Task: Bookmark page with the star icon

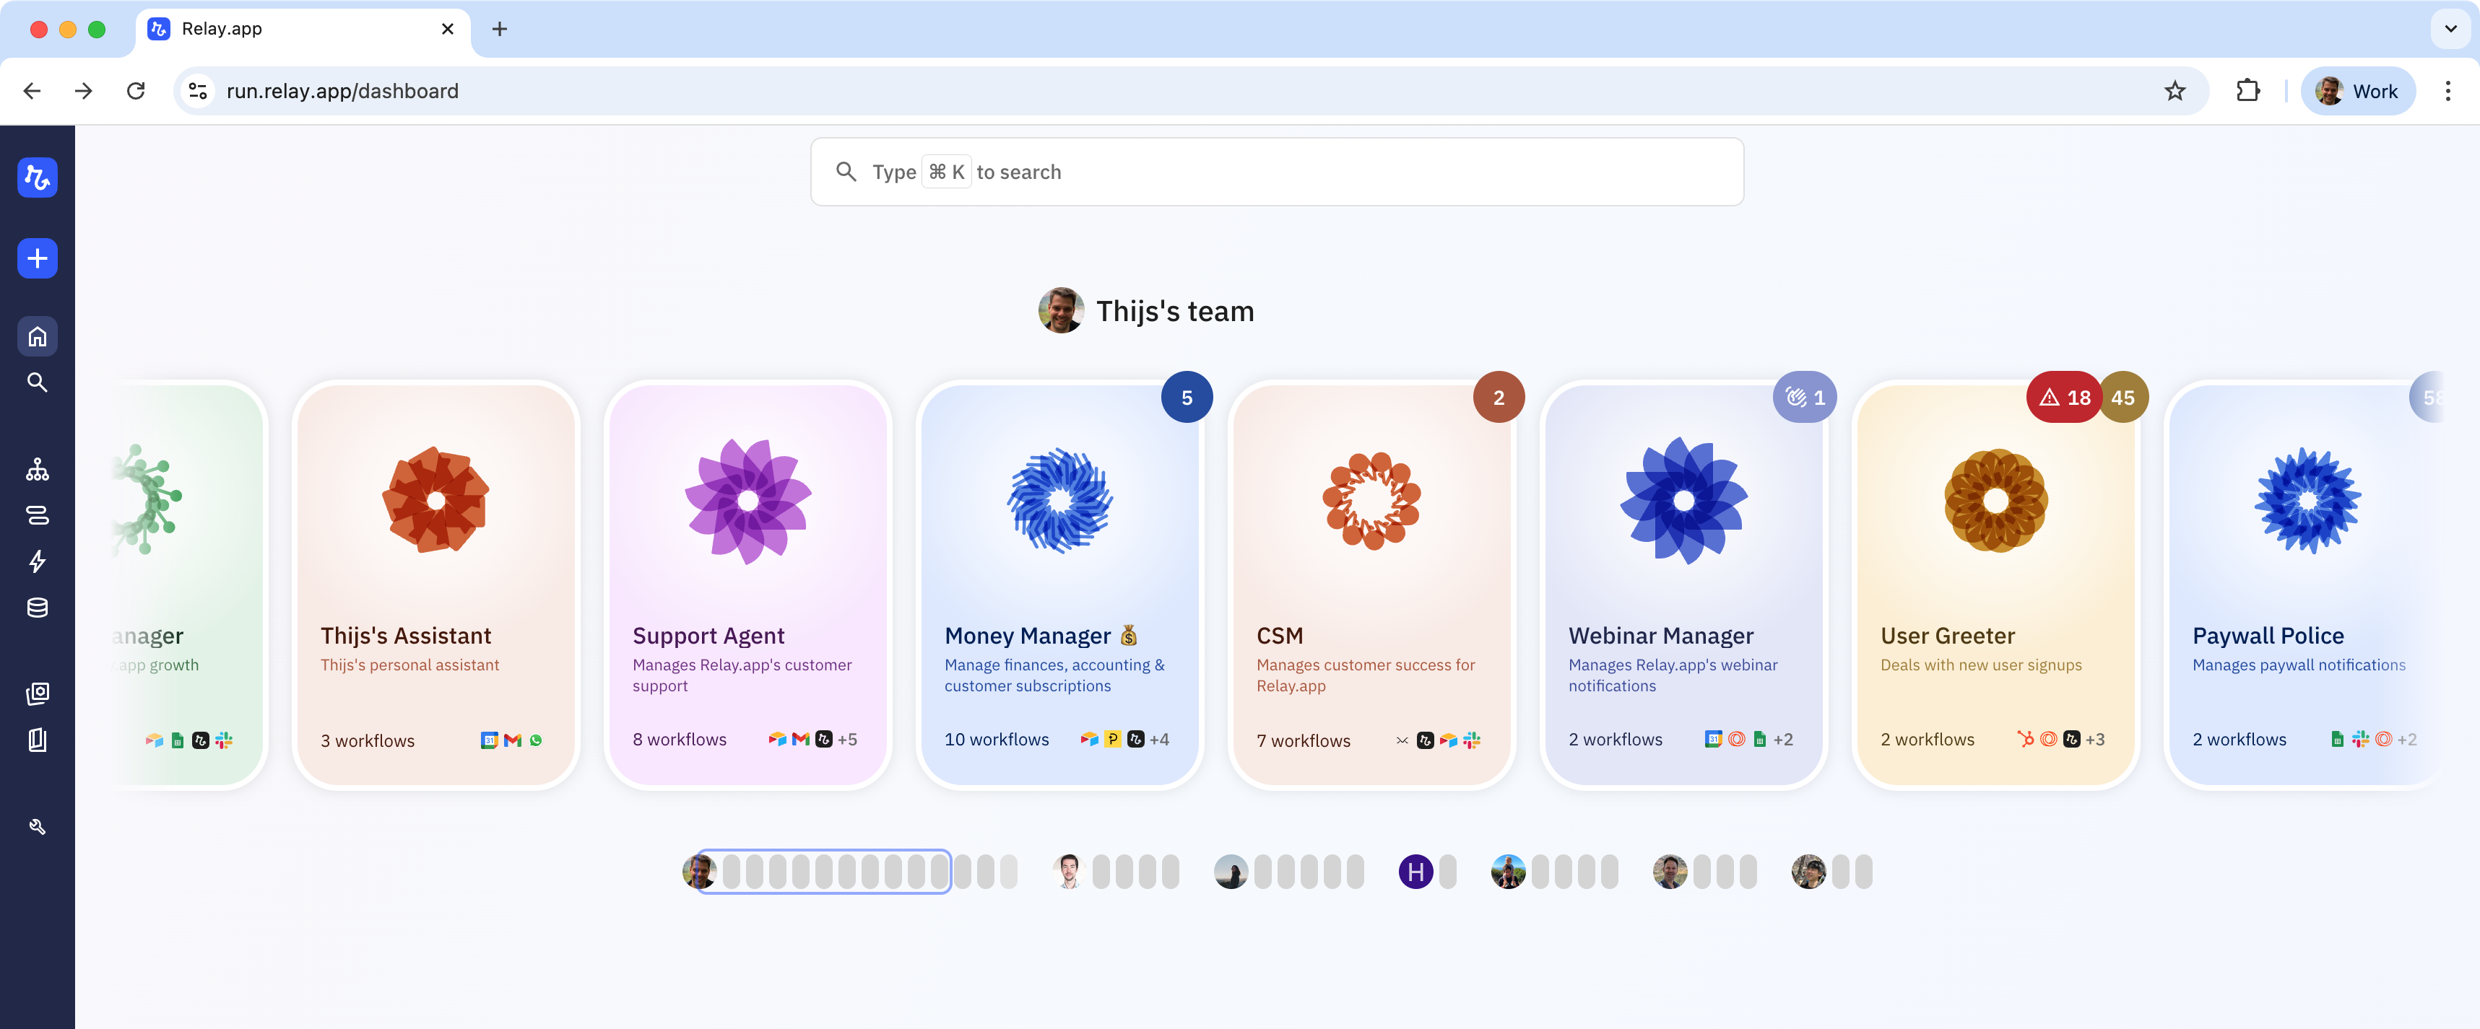Action: click(2175, 90)
